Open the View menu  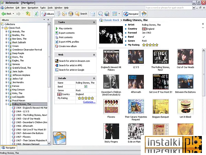[x=23, y=8]
